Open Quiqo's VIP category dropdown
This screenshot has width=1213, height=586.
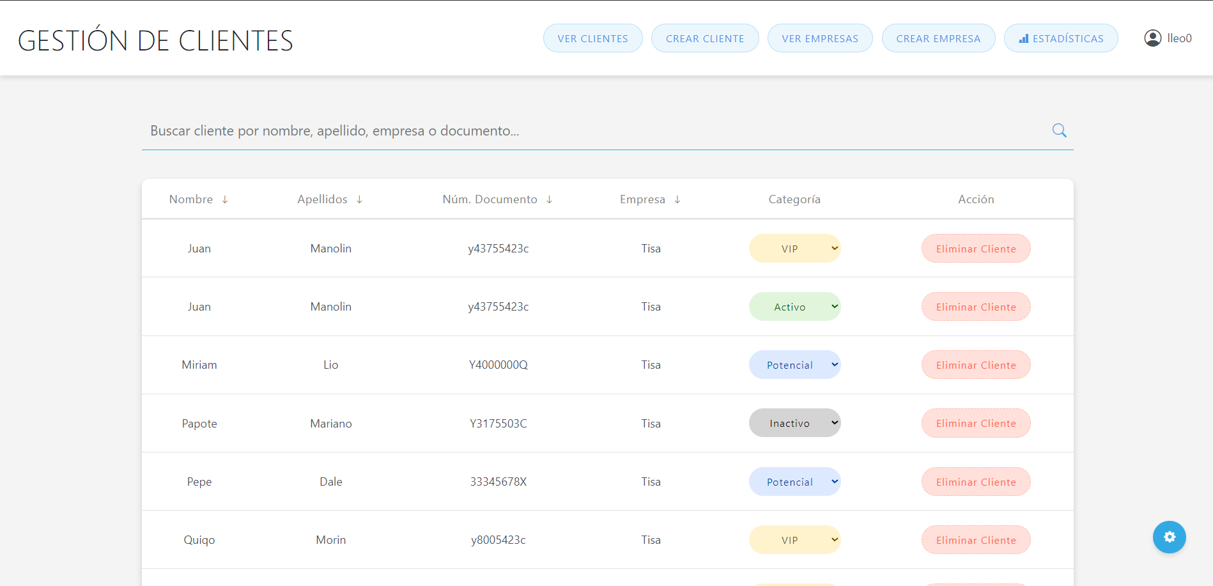[x=794, y=540]
